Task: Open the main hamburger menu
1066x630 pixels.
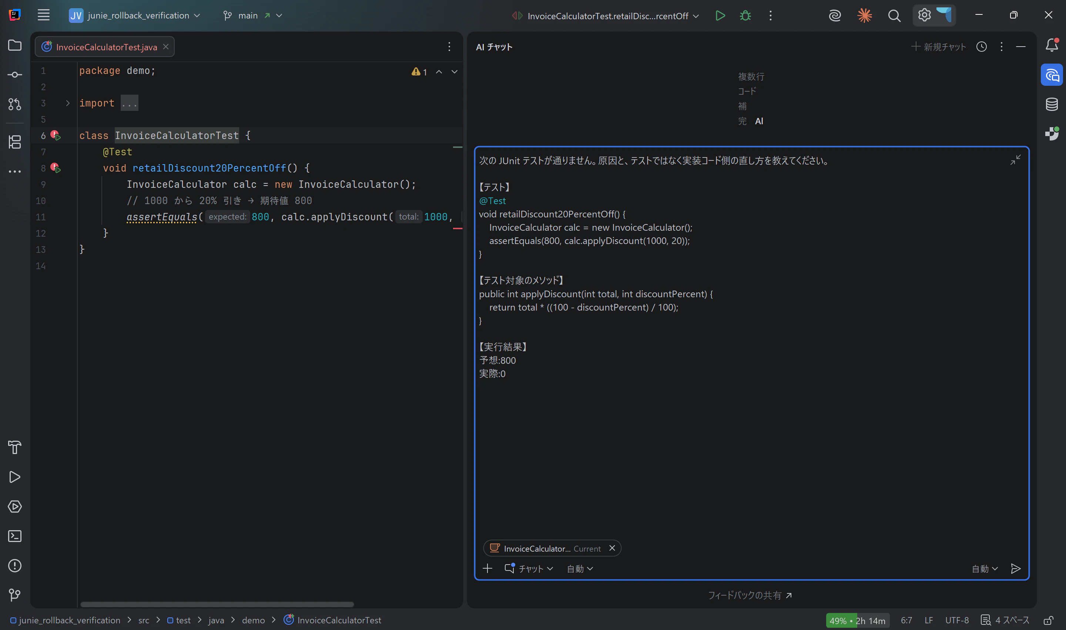Action: [x=43, y=15]
